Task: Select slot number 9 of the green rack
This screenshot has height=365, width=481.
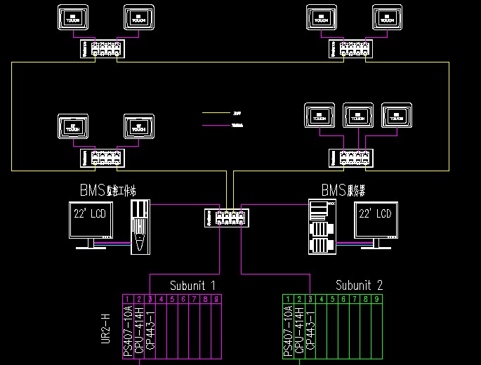Action: [x=376, y=299]
